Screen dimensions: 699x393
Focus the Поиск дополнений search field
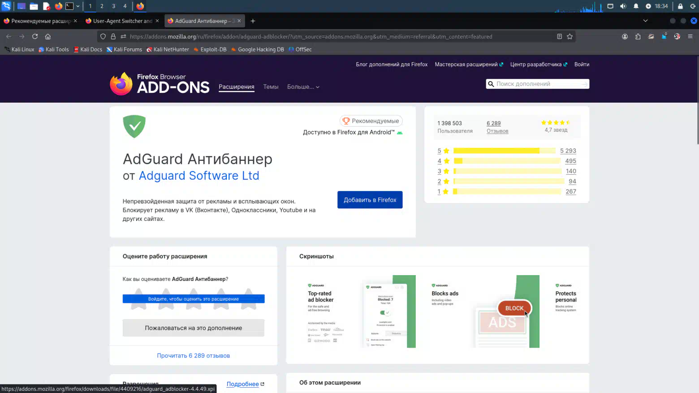point(538,84)
